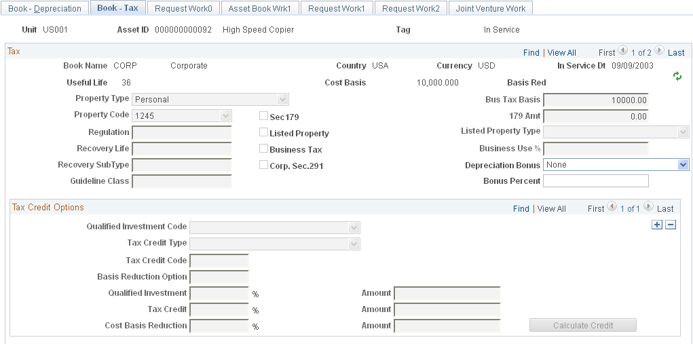693x344 pixels.
Task: Click the High Speed Copier description
Action: click(x=258, y=30)
